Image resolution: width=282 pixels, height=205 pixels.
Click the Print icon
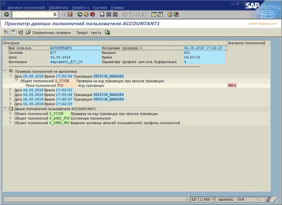102,14
